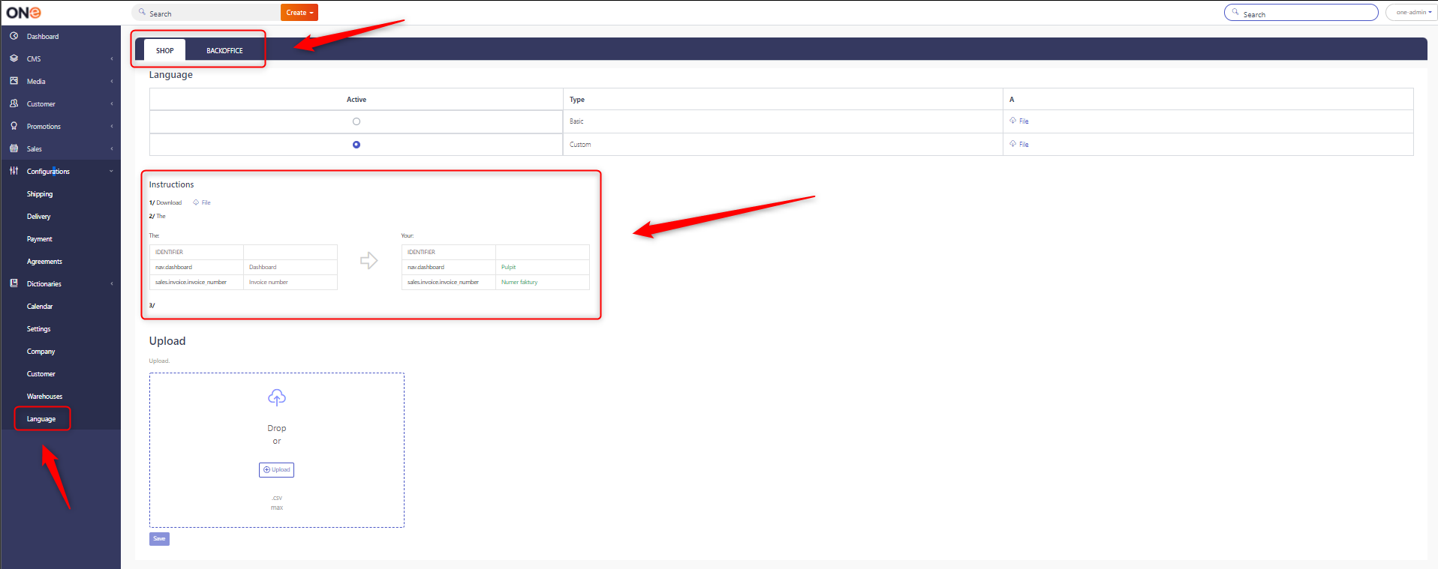Switch to the BACKOFFICE tab
Viewport: 1438px width, 569px height.
(224, 50)
